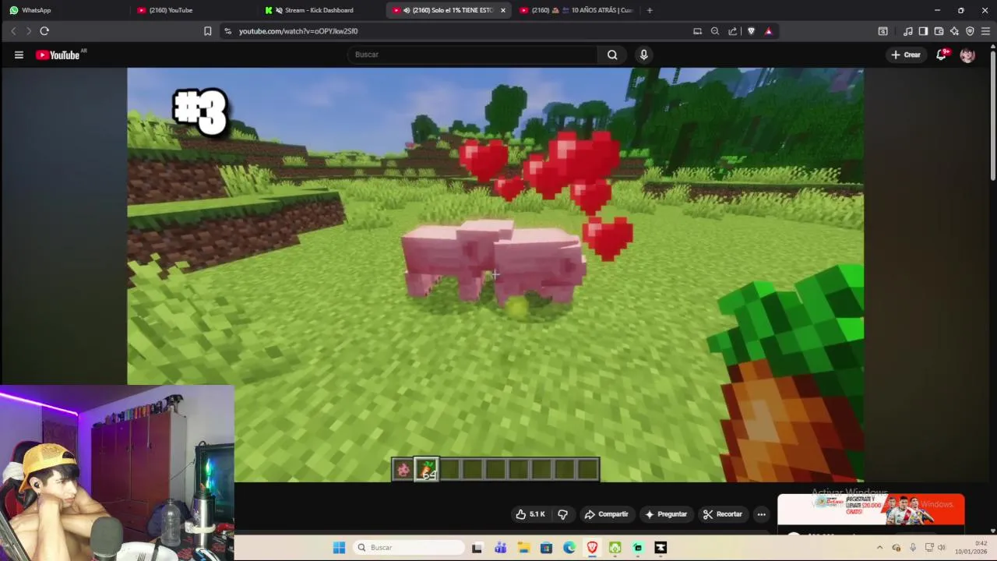This screenshot has width=997, height=561.
Task: Open the Brave Shields lion icon
Action: coord(751,31)
